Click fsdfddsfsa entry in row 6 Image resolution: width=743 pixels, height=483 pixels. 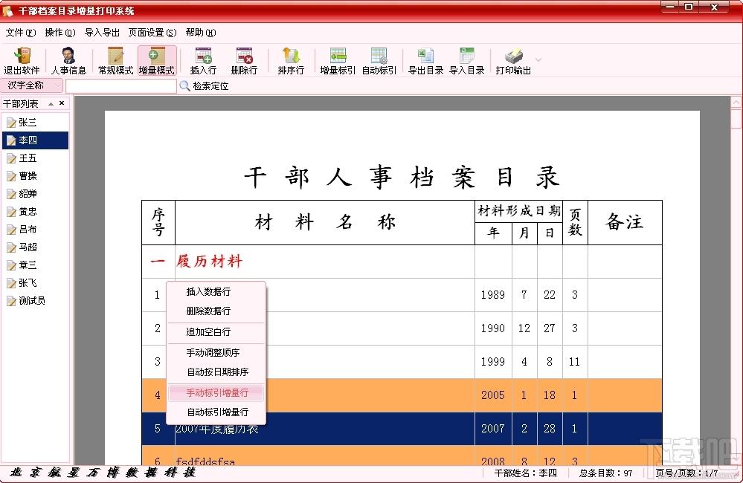tap(205, 461)
